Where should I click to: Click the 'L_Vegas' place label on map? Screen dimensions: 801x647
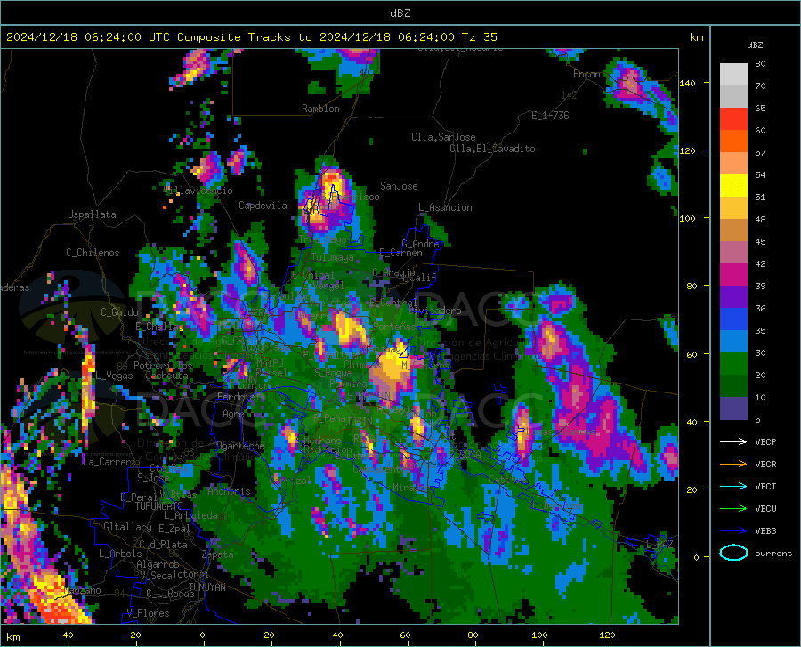coord(114,376)
